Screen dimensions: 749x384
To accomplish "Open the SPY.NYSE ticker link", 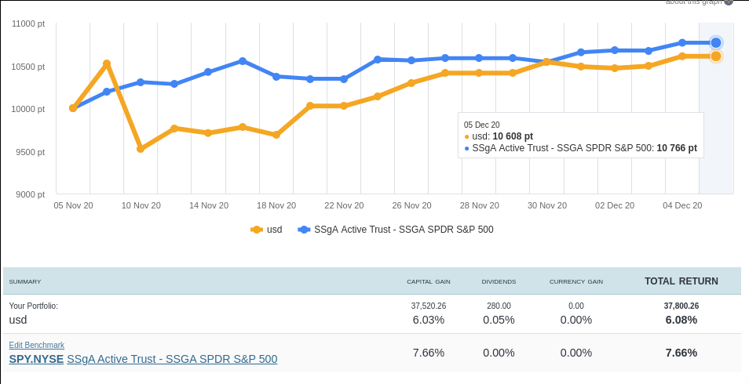I will click(x=36, y=359).
